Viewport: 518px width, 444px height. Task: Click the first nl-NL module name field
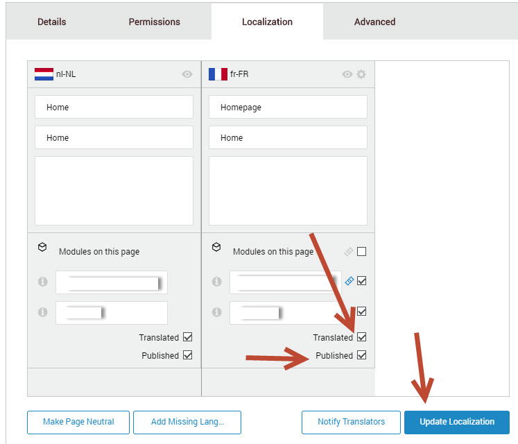pyautogui.click(x=112, y=282)
